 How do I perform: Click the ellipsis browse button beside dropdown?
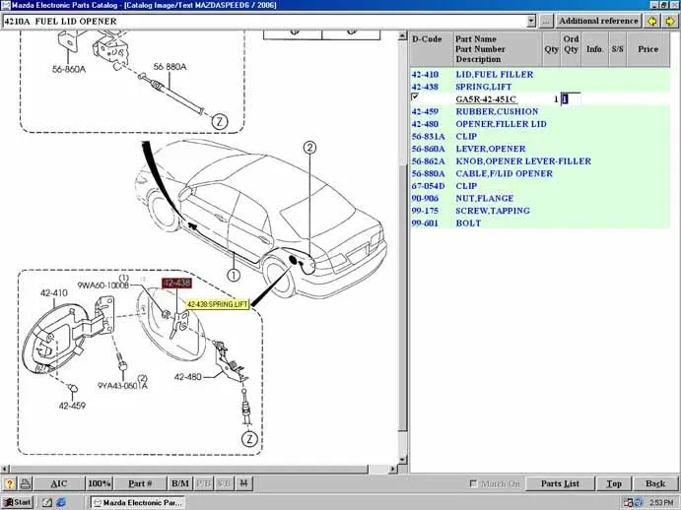[x=546, y=21]
